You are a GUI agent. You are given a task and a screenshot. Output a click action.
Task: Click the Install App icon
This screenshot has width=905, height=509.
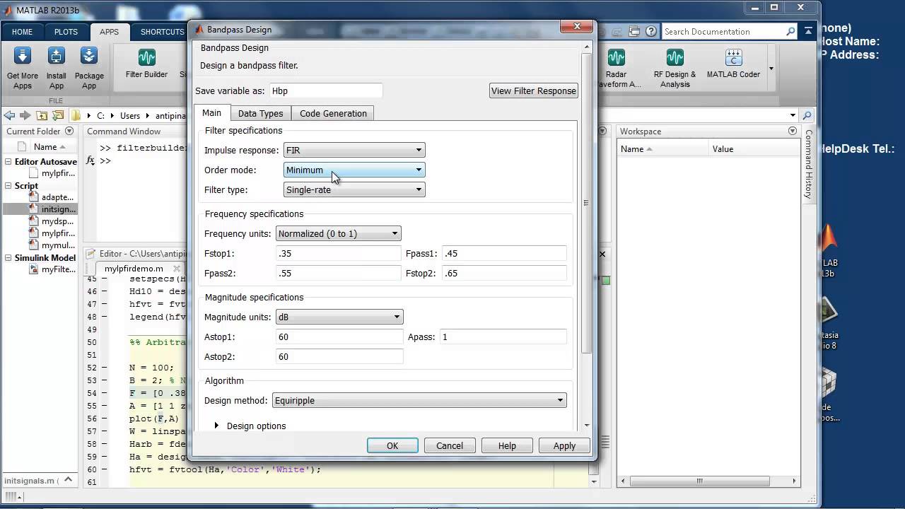click(57, 68)
